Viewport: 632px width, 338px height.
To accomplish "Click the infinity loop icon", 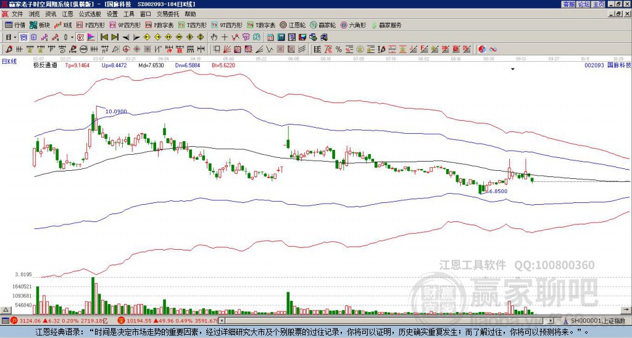I will [493, 49].
